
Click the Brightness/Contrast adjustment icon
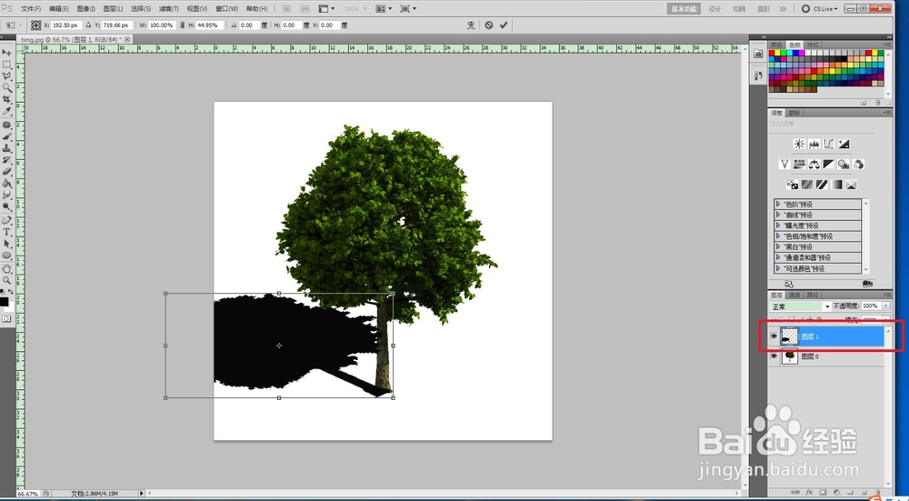point(799,144)
